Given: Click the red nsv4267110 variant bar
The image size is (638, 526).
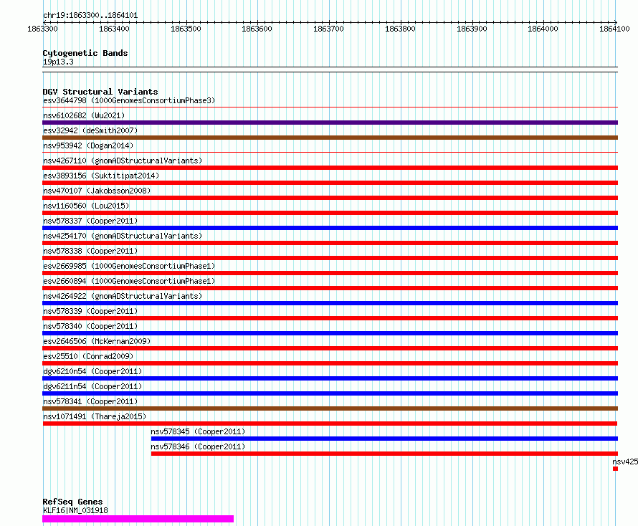Looking at the screenshot, I should [330, 168].
